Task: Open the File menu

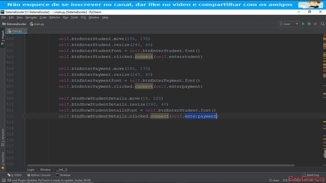Action: coord(4,17)
